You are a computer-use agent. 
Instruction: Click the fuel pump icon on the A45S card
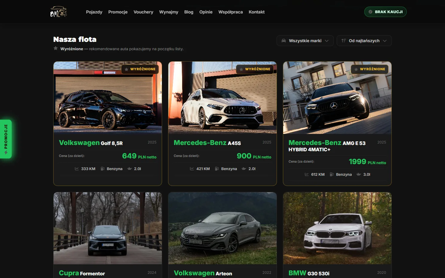217,169
